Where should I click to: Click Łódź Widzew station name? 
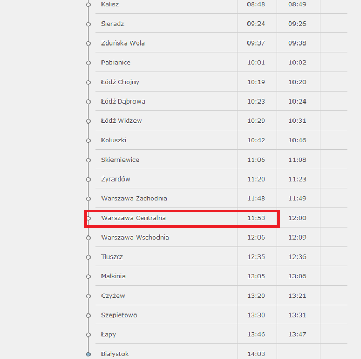point(121,121)
